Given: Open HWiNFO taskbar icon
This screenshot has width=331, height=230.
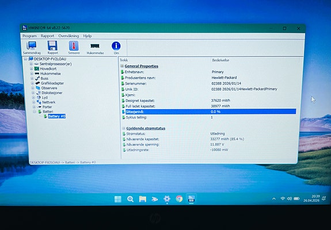Looking at the screenshot, I should (x=191, y=198).
